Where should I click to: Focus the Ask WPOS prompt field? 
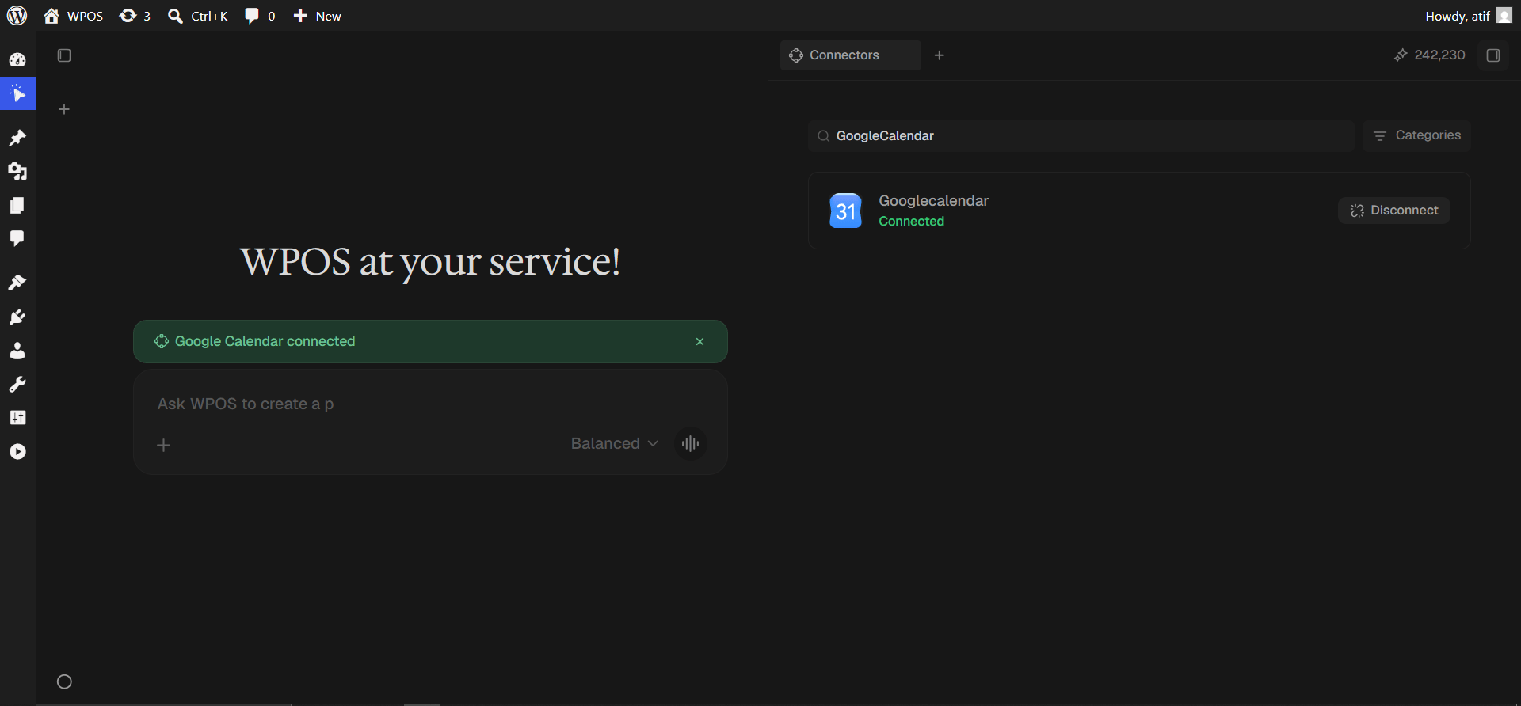pos(430,404)
